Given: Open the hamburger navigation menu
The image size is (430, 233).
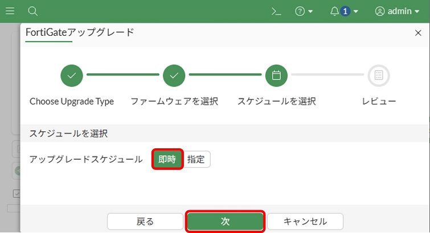Looking at the screenshot, I should 10,11.
